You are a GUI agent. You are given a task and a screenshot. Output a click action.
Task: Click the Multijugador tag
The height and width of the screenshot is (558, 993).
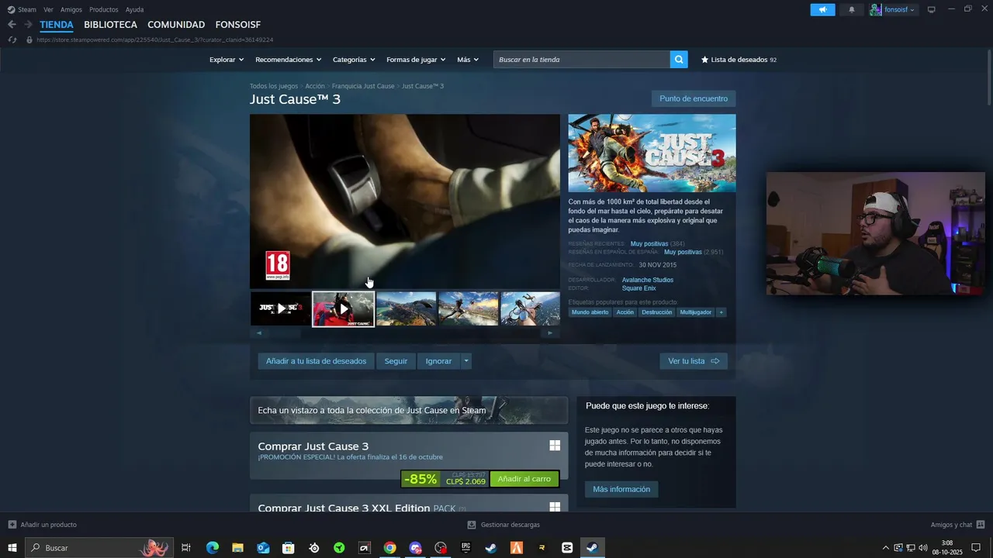pyautogui.click(x=696, y=312)
